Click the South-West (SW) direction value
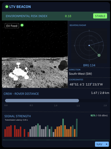111x149 pixels. tap(80, 74)
